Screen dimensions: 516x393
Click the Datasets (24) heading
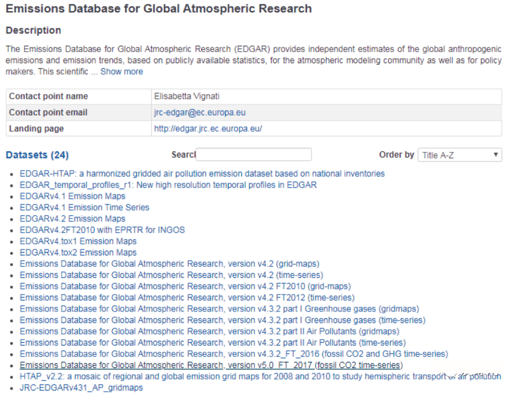(37, 155)
